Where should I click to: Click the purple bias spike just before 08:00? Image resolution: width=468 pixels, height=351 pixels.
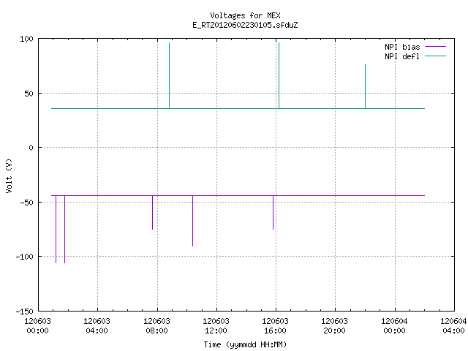point(152,213)
